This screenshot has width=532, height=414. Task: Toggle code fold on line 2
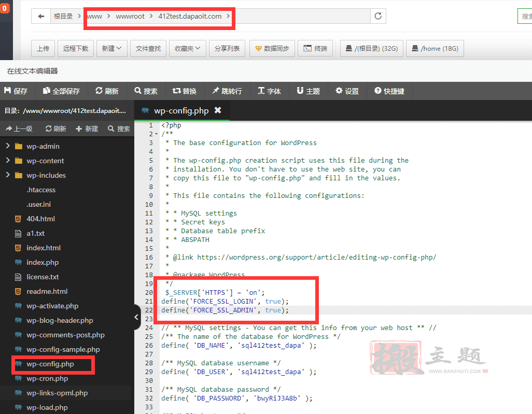pos(157,134)
